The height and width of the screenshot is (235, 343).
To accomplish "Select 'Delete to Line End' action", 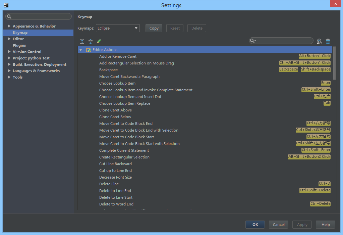I will pyautogui.click(x=115, y=191).
